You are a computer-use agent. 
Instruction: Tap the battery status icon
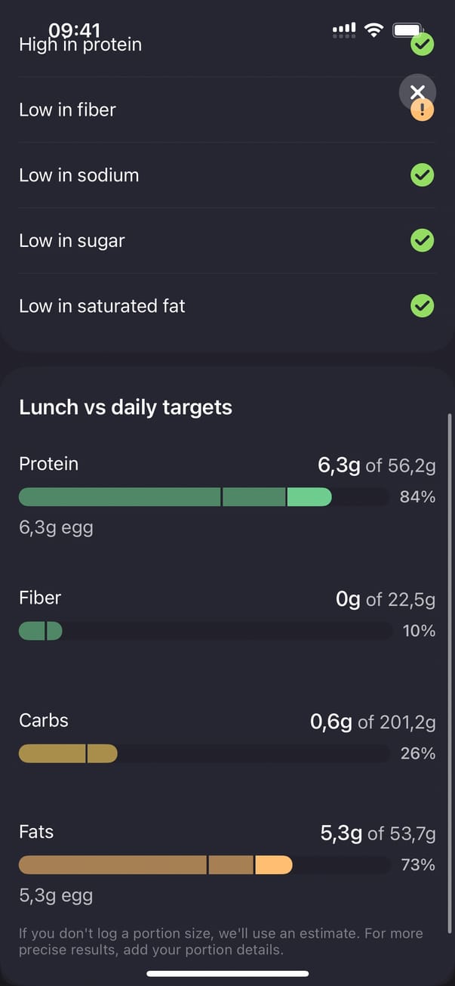(408, 30)
